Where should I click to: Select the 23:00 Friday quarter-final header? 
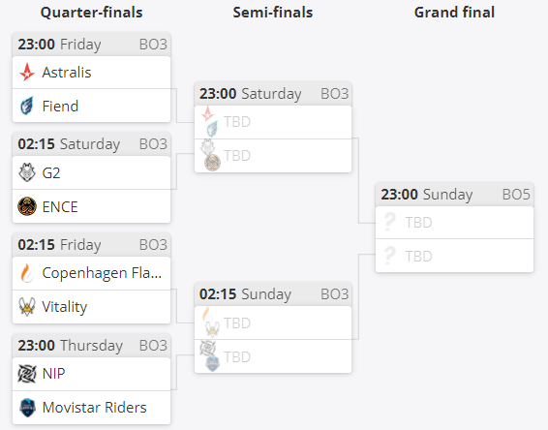click(92, 45)
